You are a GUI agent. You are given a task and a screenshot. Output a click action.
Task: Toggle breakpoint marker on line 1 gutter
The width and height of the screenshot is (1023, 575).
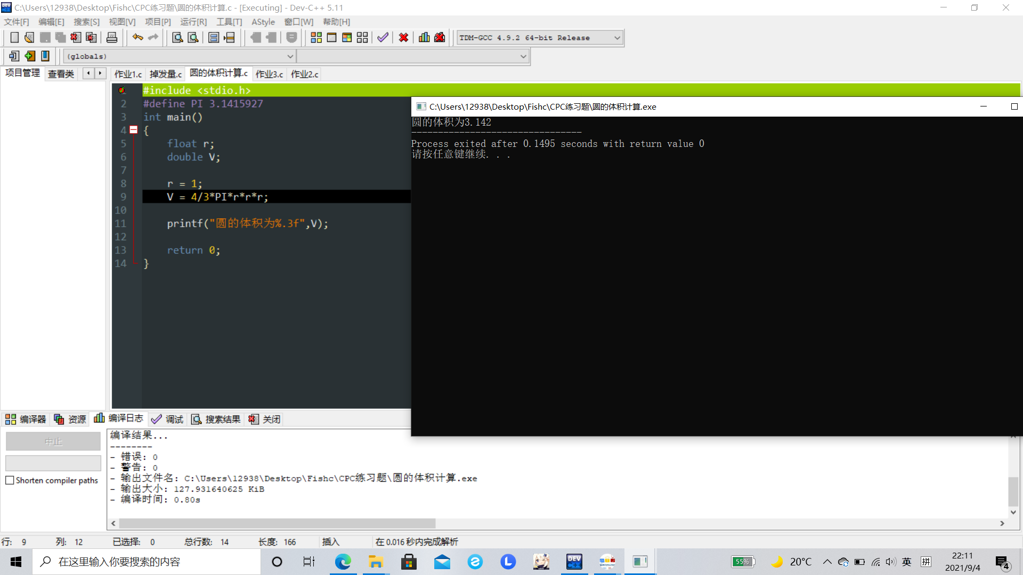pos(122,91)
